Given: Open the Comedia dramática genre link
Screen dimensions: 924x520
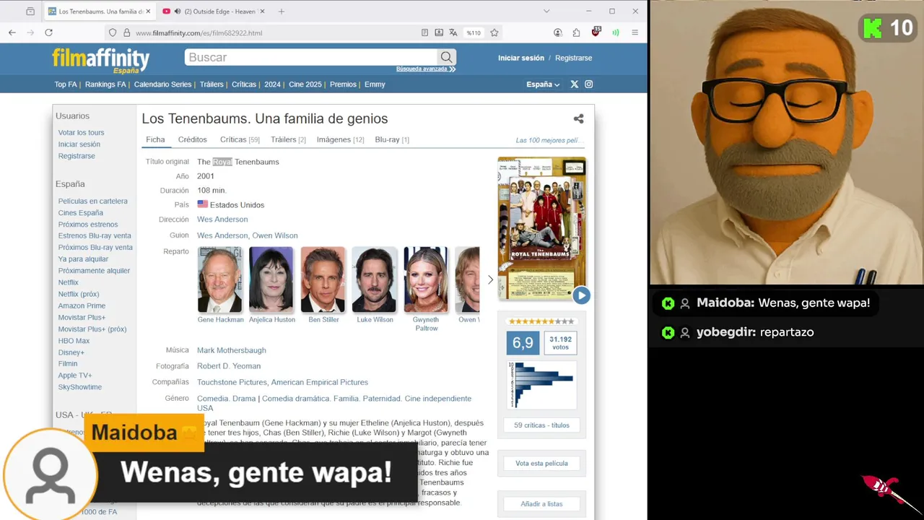Looking at the screenshot, I should [296, 399].
